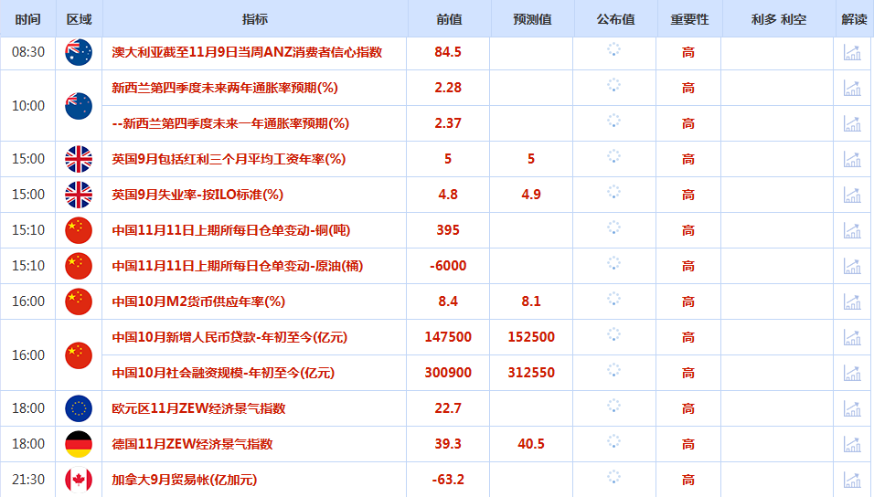The width and height of the screenshot is (874, 497).
Task: Click the Germany flag icon
Action: pyautogui.click(x=79, y=444)
